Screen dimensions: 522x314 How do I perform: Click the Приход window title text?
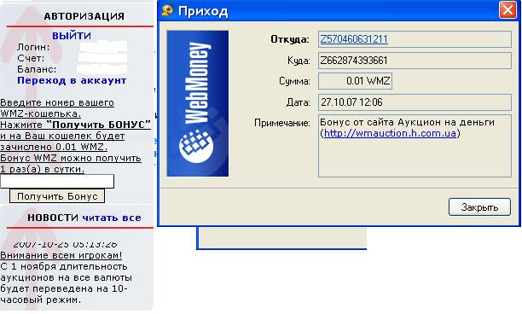point(203,11)
